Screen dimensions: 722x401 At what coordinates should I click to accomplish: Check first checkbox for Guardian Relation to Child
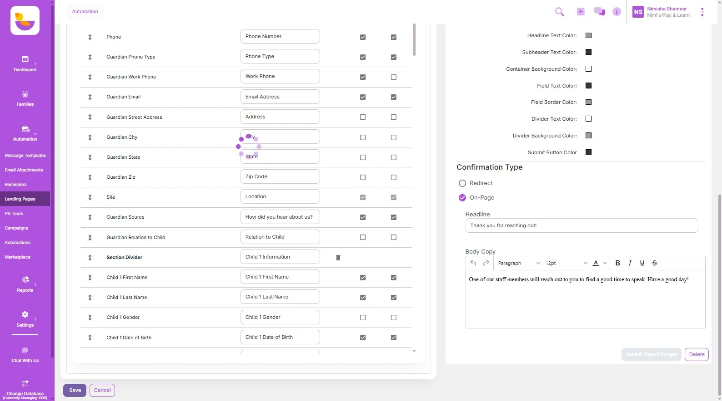click(363, 237)
